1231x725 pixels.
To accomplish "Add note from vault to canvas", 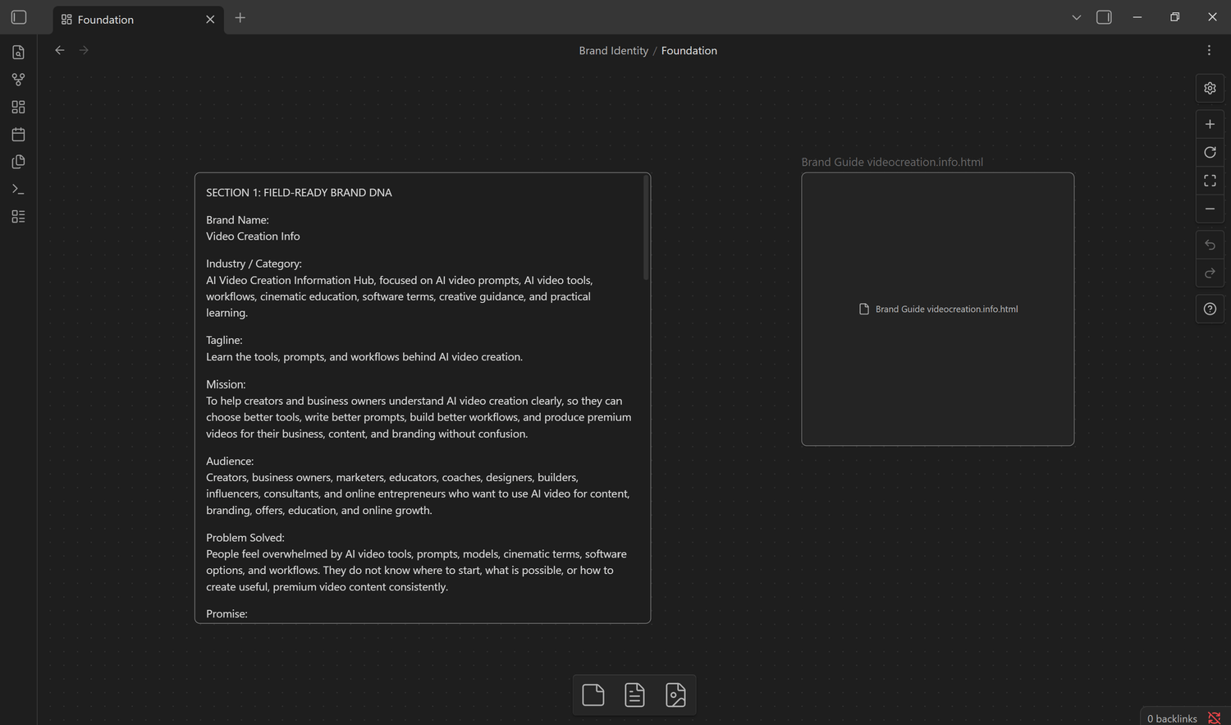I will click(634, 695).
